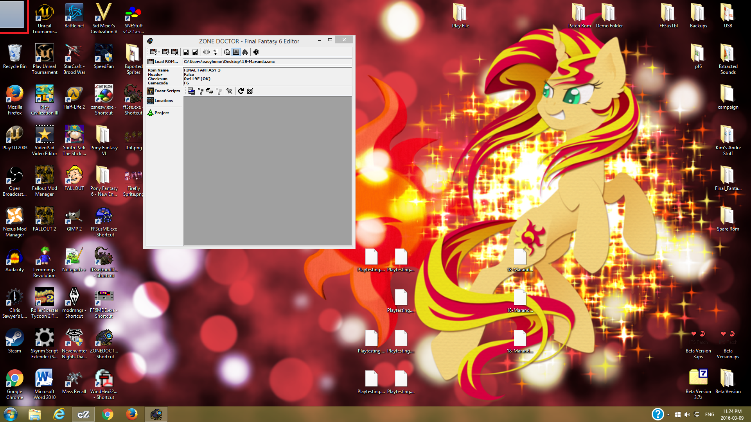
Task: Open the recent ROM dropdown arrow
Action: coord(159,52)
